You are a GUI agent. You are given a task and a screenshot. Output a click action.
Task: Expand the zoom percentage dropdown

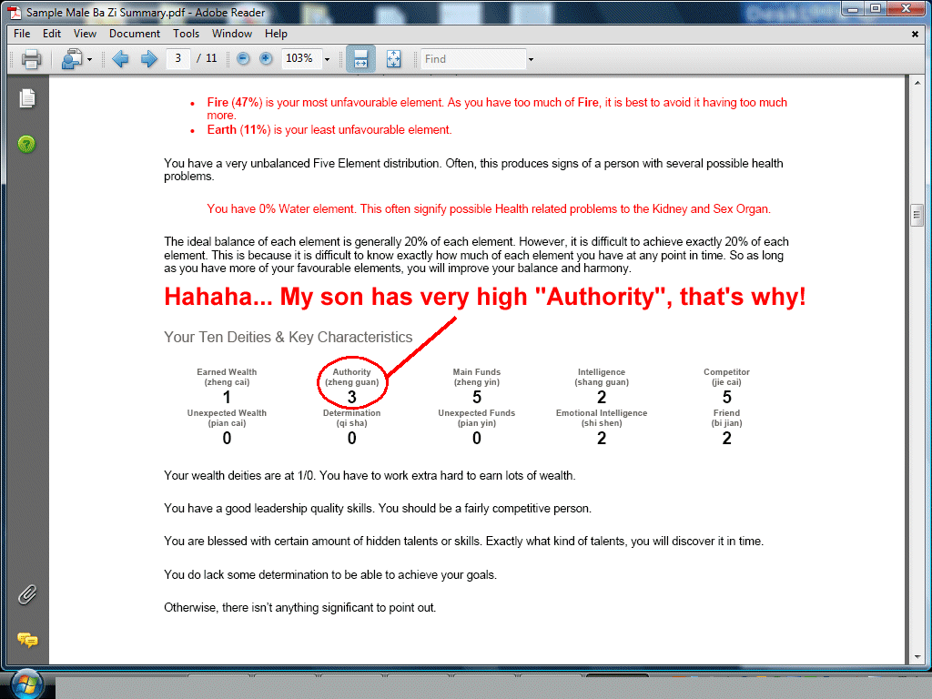(x=327, y=59)
